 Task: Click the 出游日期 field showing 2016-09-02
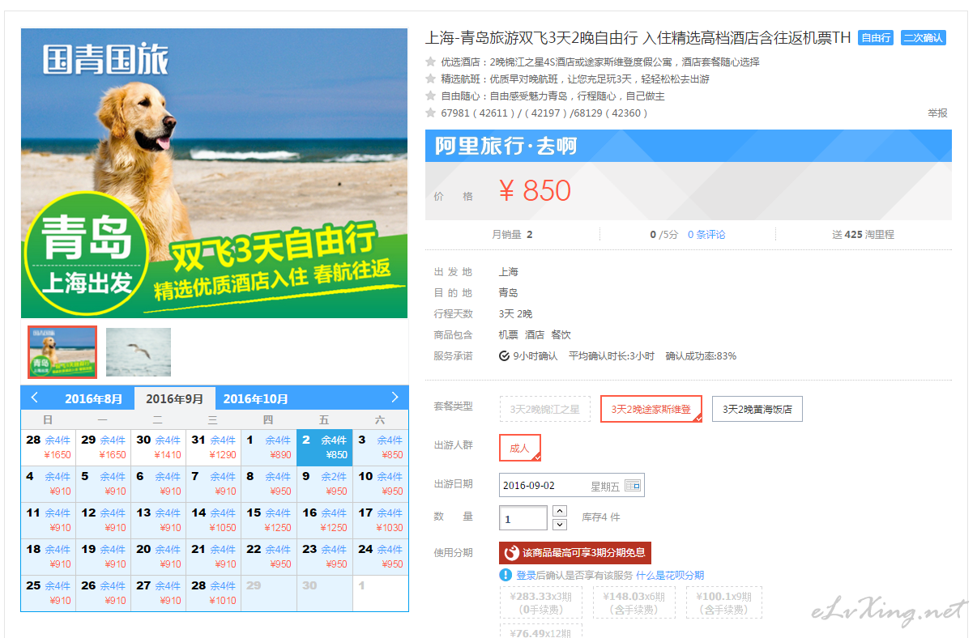(x=572, y=486)
